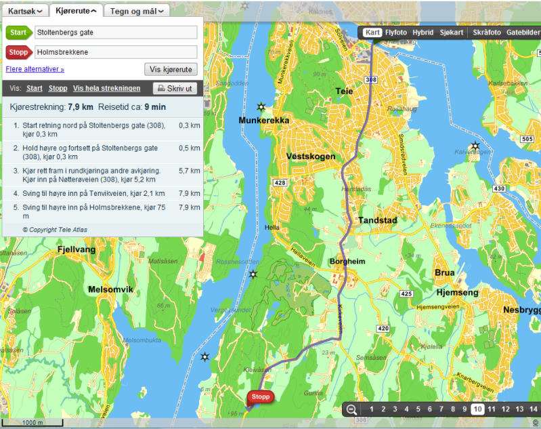
Task: Switch map view to Hybrid
Action: 423,33
